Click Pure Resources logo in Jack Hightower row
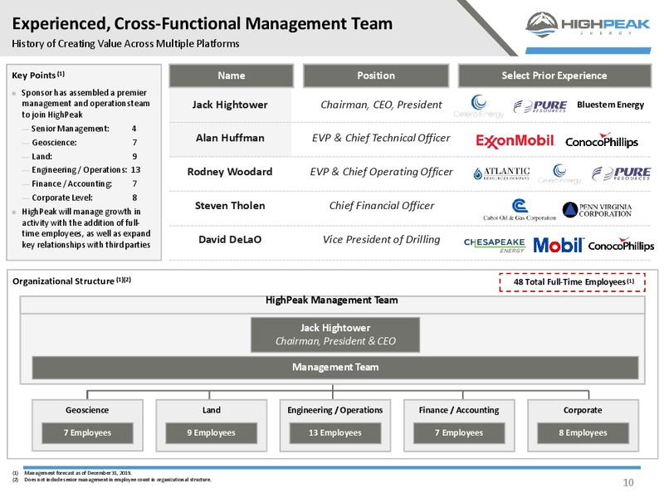The height and width of the screenshot is (498, 664). coord(539,106)
